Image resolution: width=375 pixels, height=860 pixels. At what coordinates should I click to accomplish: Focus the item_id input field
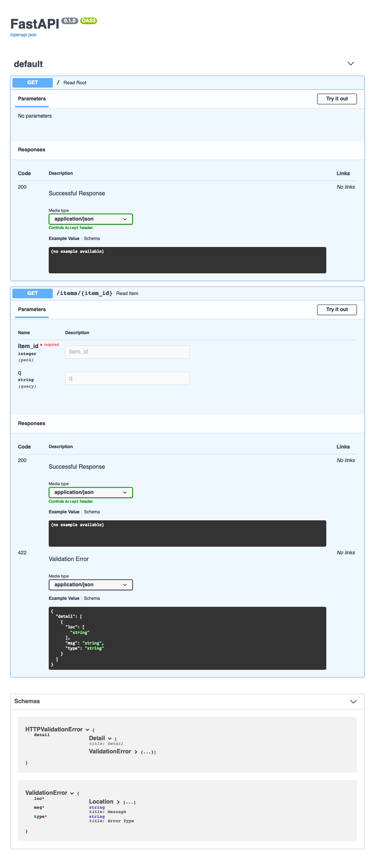[127, 352]
